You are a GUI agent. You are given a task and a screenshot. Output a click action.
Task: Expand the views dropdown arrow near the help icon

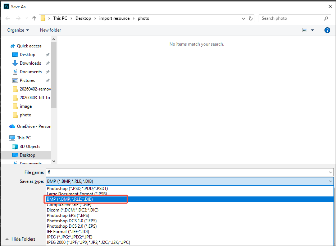312,30
